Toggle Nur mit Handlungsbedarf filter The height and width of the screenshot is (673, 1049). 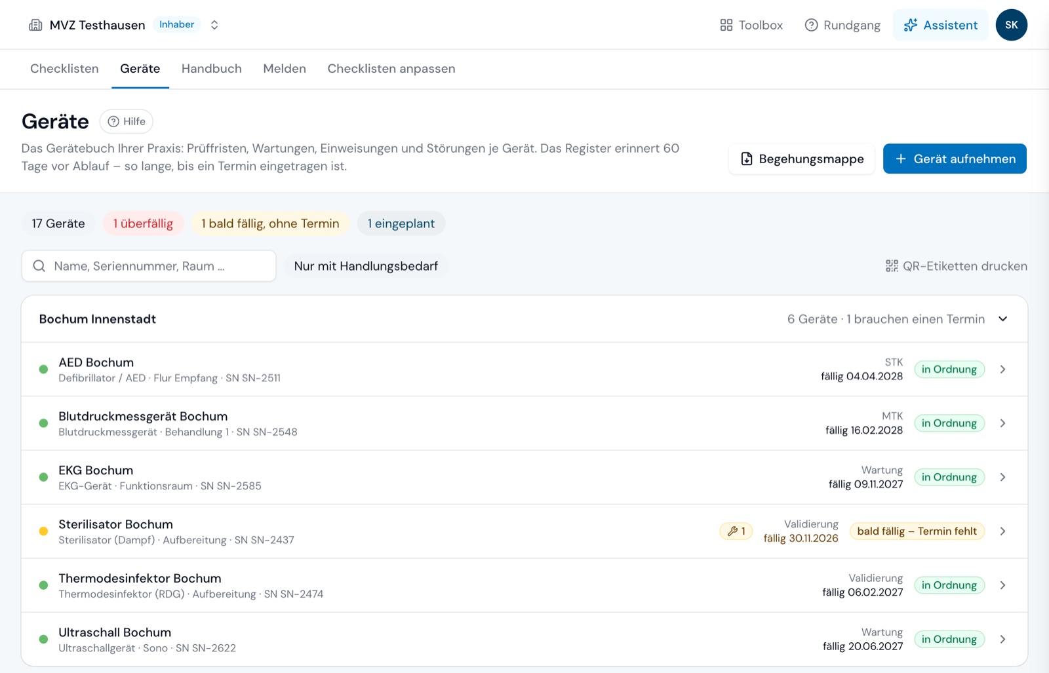click(366, 266)
